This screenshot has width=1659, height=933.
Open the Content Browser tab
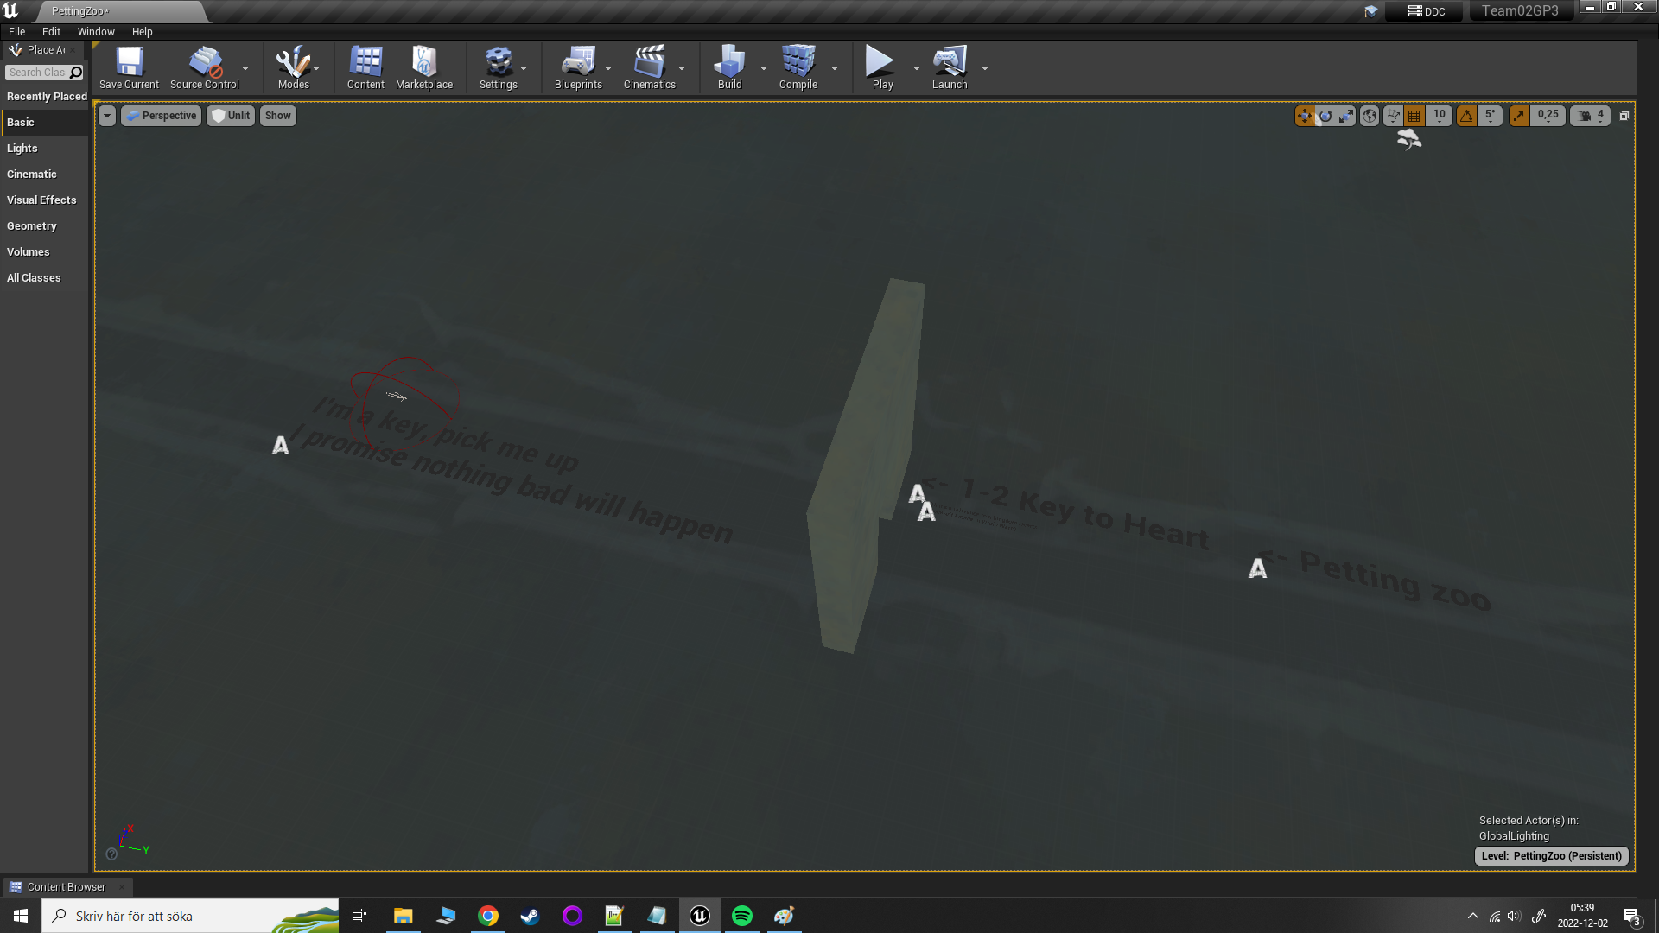pyautogui.click(x=67, y=887)
